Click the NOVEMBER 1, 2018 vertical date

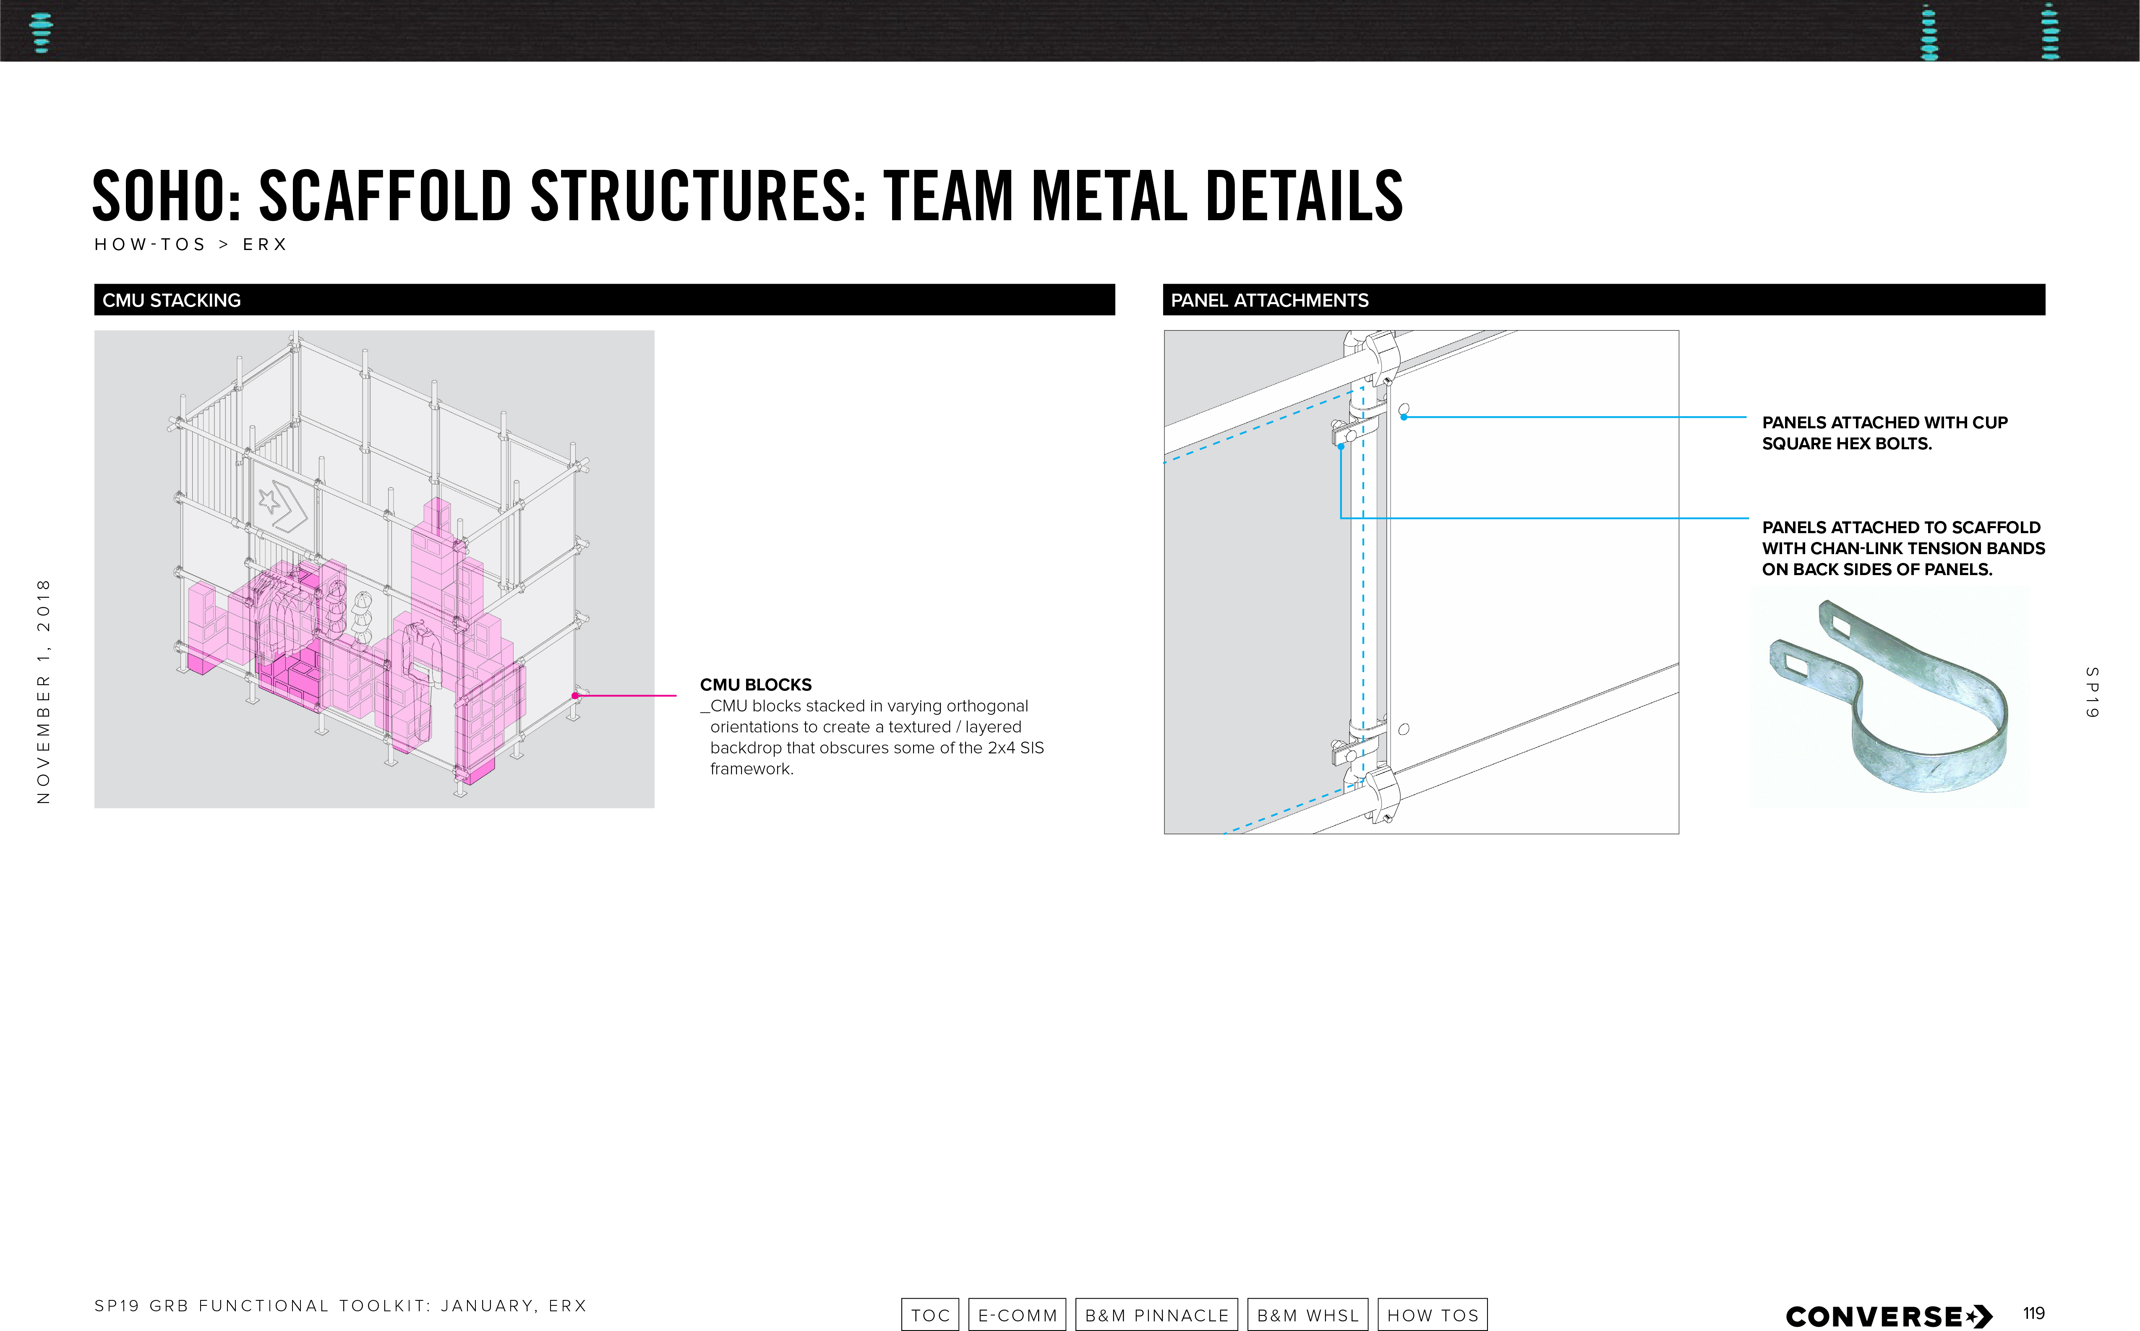coord(43,690)
